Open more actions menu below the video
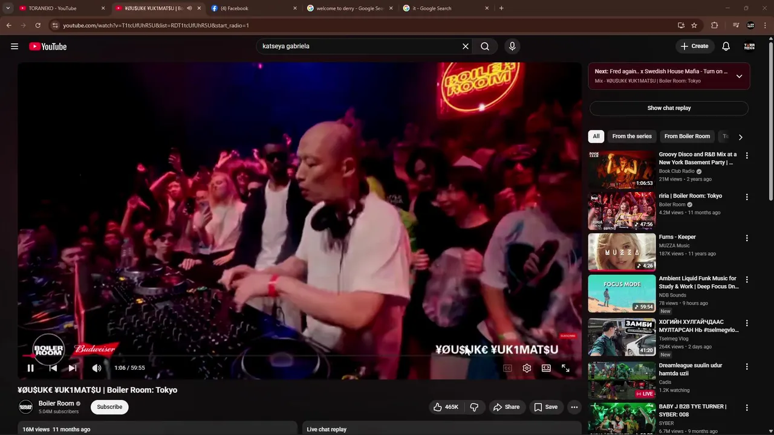Viewport: 774px width, 435px height. [574, 407]
